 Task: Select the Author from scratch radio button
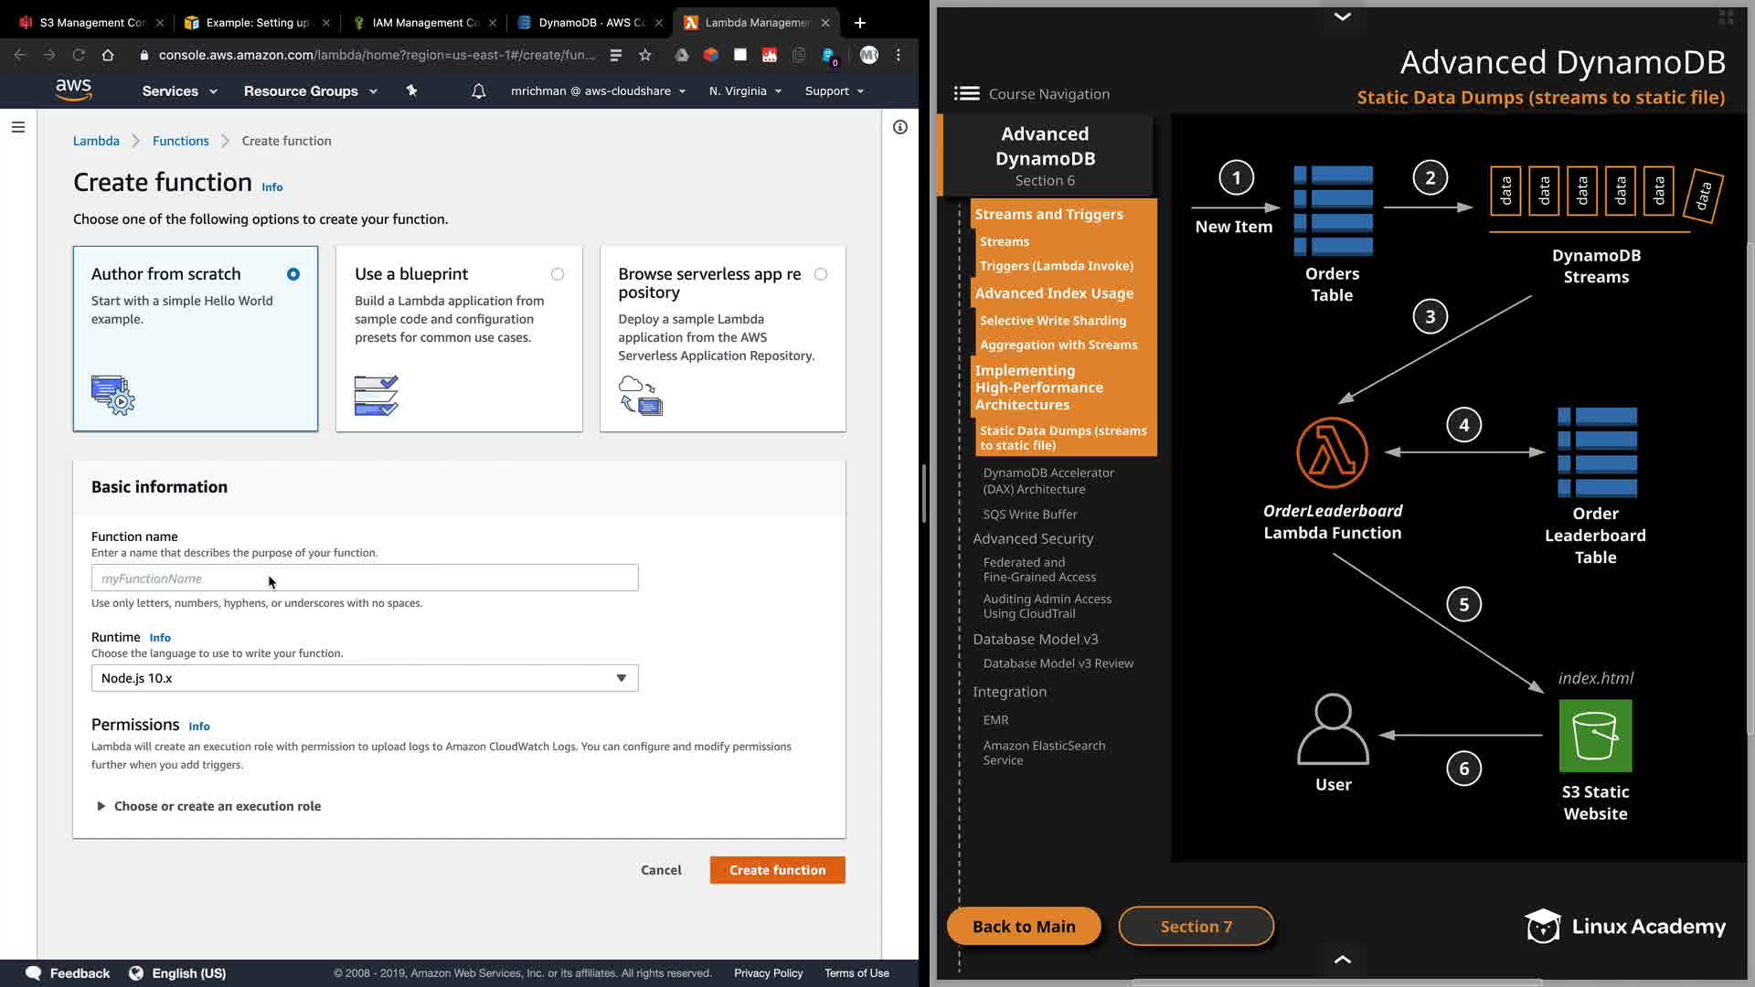(293, 274)
